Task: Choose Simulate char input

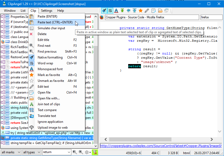Action: (x=57, y=28)
